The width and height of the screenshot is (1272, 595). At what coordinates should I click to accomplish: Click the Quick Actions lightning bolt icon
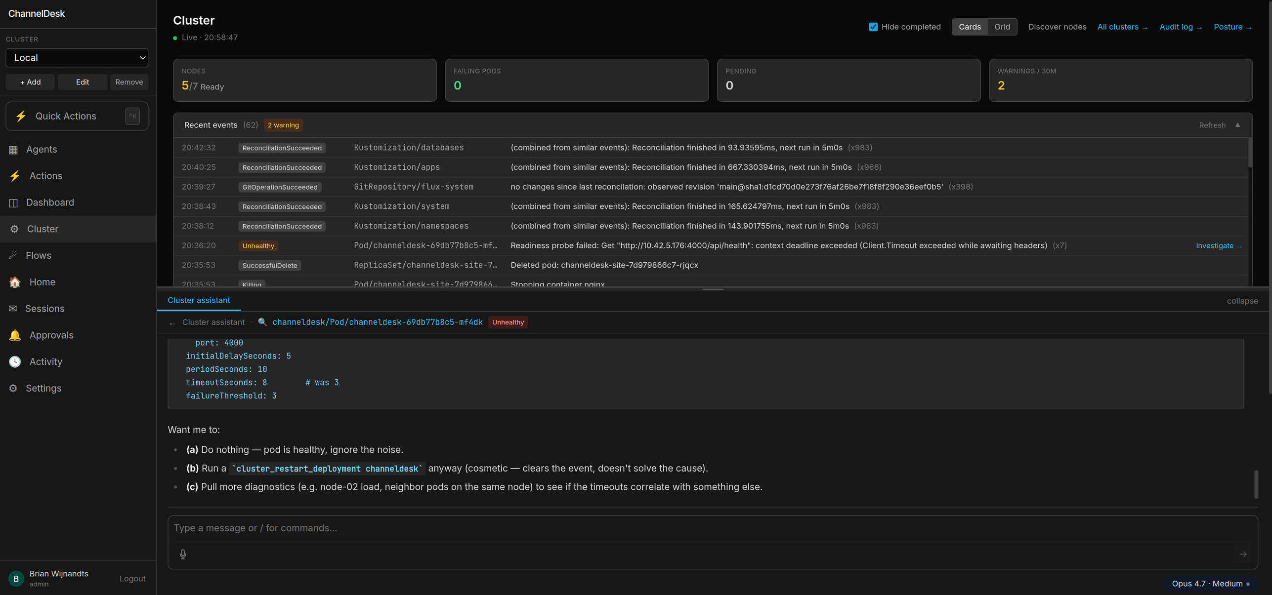pos(21,116)
